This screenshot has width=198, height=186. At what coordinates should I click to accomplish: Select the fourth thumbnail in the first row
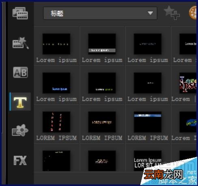(188, 44)
